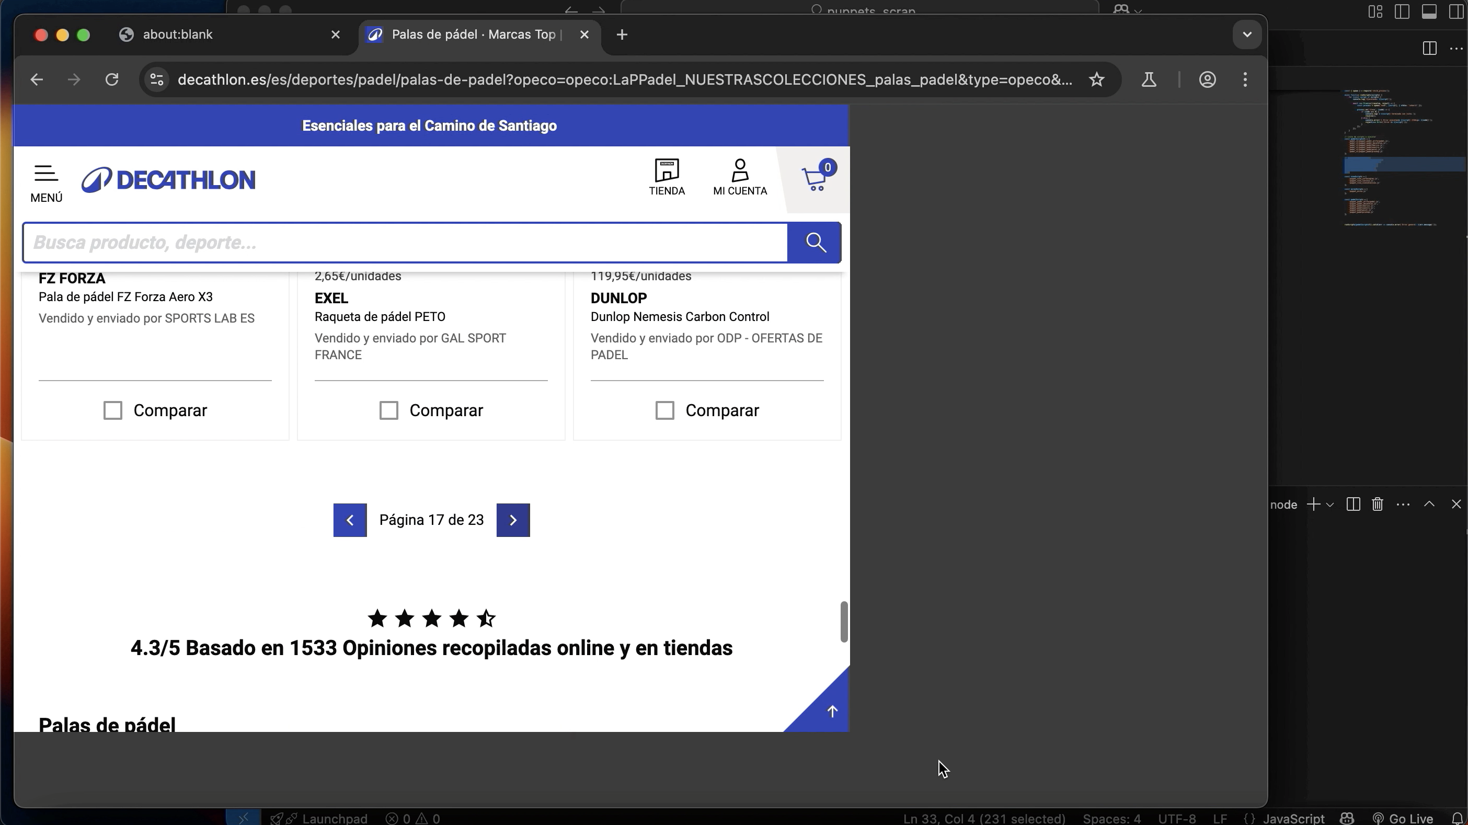
Task: Open Raqueta de pádel PETO product
Action: pos(380,317)
